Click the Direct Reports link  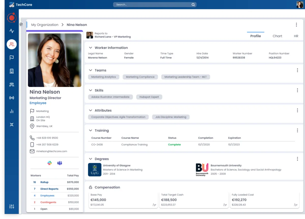pos(49,189)
